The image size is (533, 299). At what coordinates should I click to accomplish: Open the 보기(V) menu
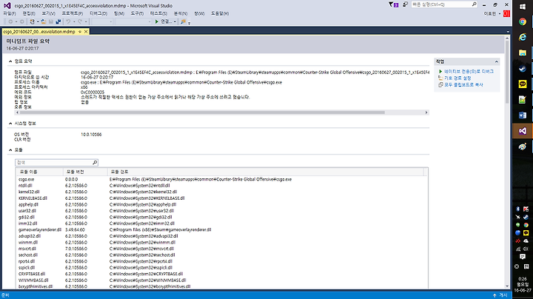[48, 13]
